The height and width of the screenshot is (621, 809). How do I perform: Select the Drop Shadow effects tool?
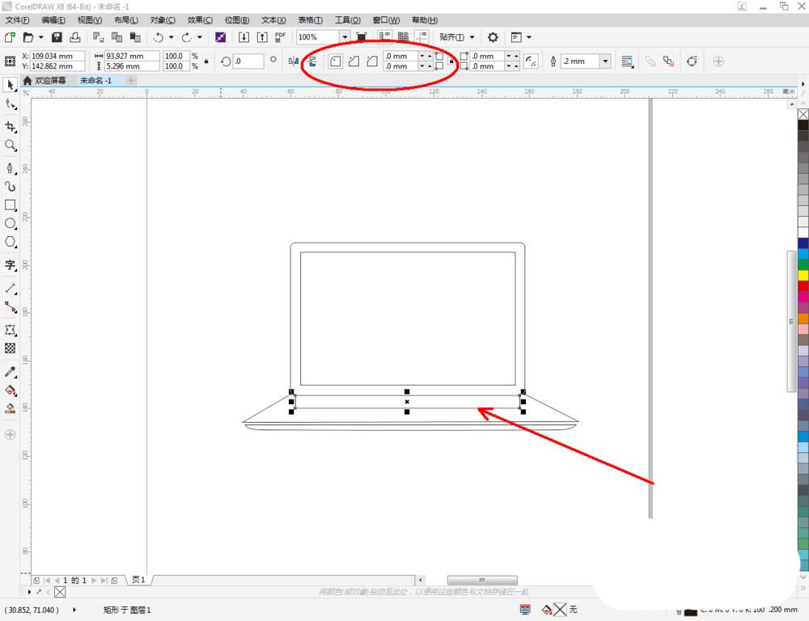pyautogui.click(x=11, y=330)
